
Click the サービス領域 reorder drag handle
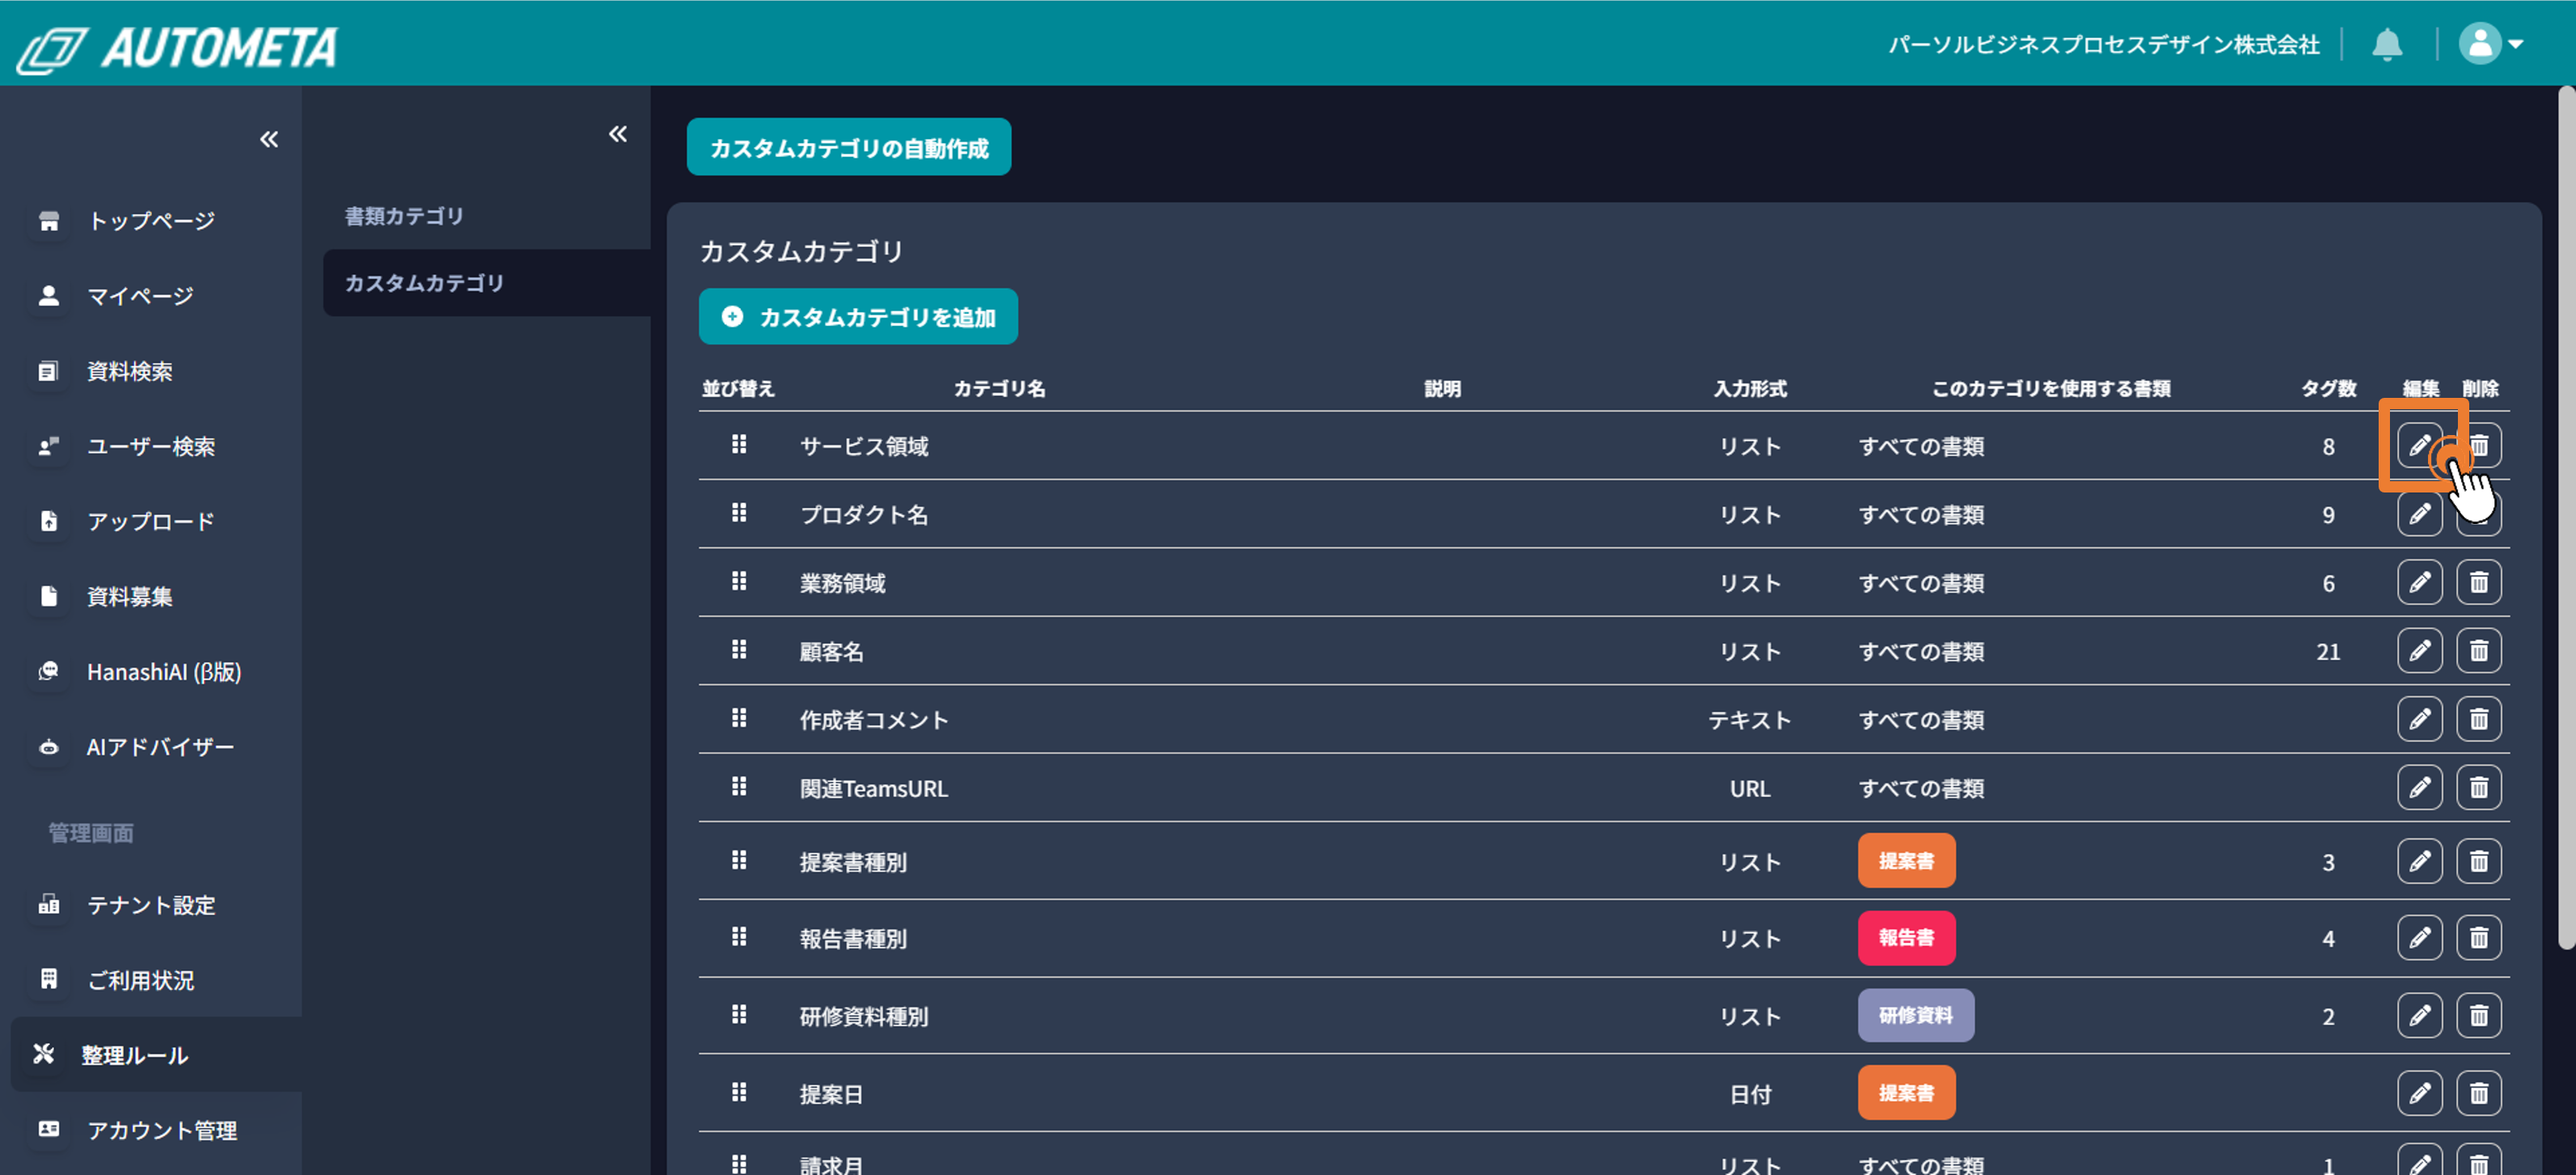pyautogui.click(x=739, y=444)
